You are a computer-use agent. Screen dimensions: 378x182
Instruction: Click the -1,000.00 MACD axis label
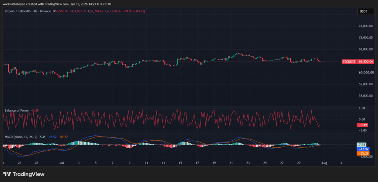click(x=365, y=157)
